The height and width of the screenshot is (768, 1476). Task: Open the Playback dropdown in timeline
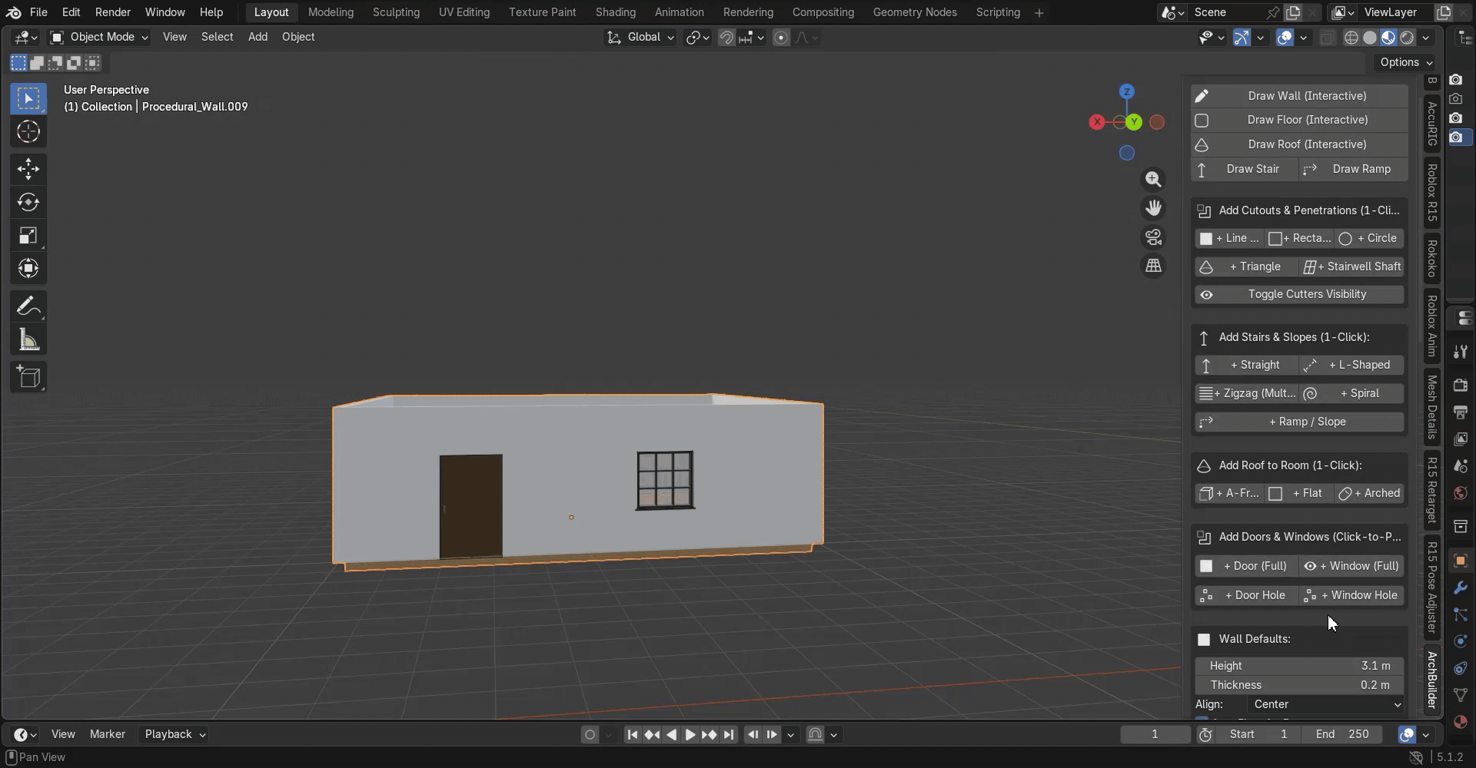[x=175, y=734]
